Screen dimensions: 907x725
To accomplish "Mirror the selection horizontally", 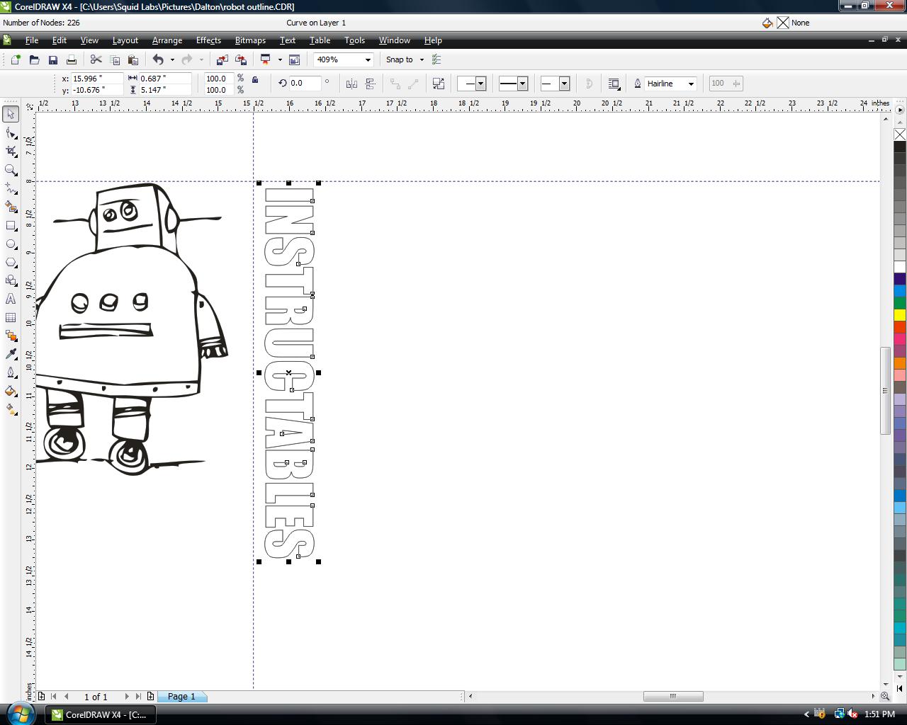I will (351, 84).
